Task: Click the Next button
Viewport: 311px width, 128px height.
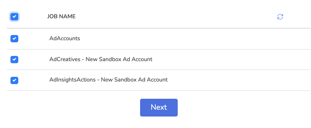Action: [159, 108]
